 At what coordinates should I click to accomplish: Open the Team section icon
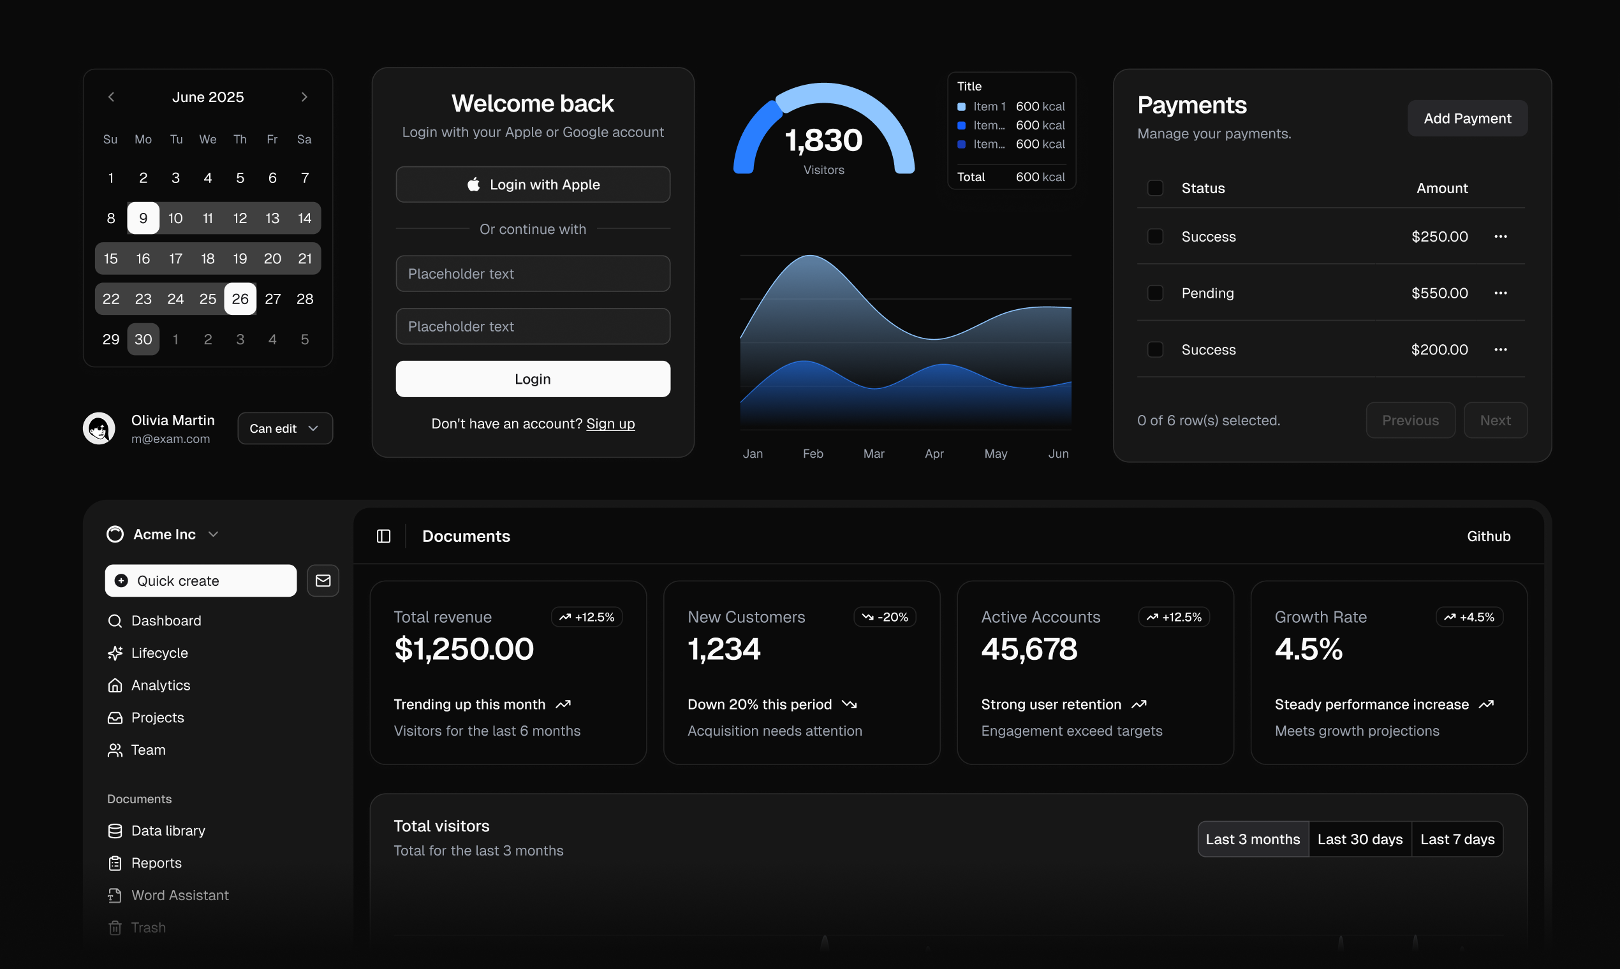coord(115,750)
